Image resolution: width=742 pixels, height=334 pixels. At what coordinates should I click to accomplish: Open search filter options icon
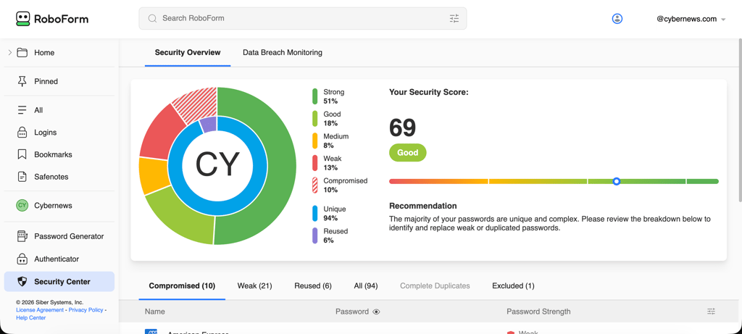(x=454, y=18)
